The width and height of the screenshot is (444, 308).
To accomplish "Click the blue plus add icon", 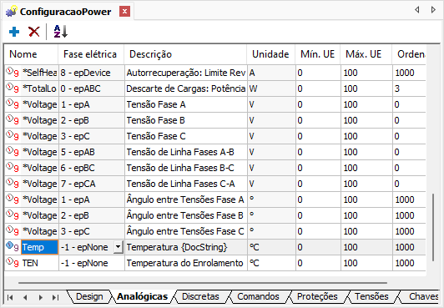I will 14,32.
